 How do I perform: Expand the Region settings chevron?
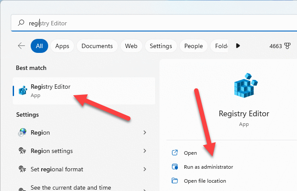pyautogui.click(x=145, y=151)
